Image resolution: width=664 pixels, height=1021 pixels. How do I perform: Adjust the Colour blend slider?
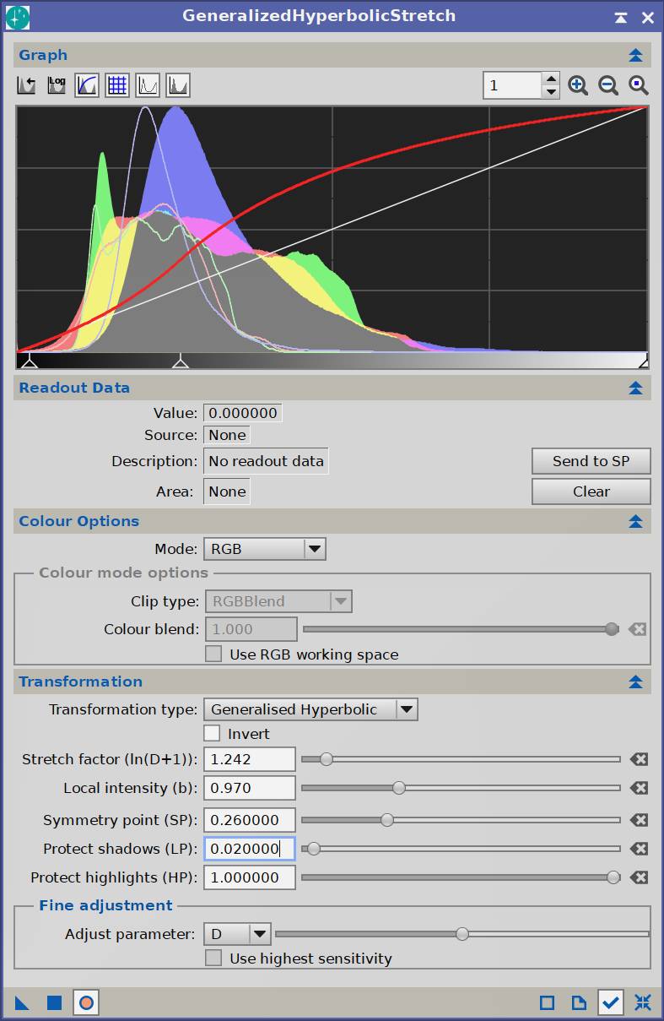pyautogui.click(x=461, y=629)
